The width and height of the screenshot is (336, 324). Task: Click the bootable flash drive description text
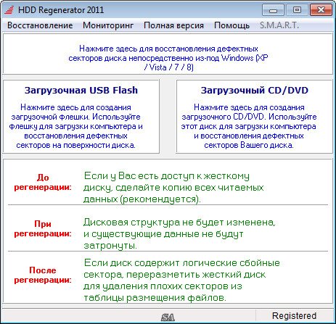[75, 126]
